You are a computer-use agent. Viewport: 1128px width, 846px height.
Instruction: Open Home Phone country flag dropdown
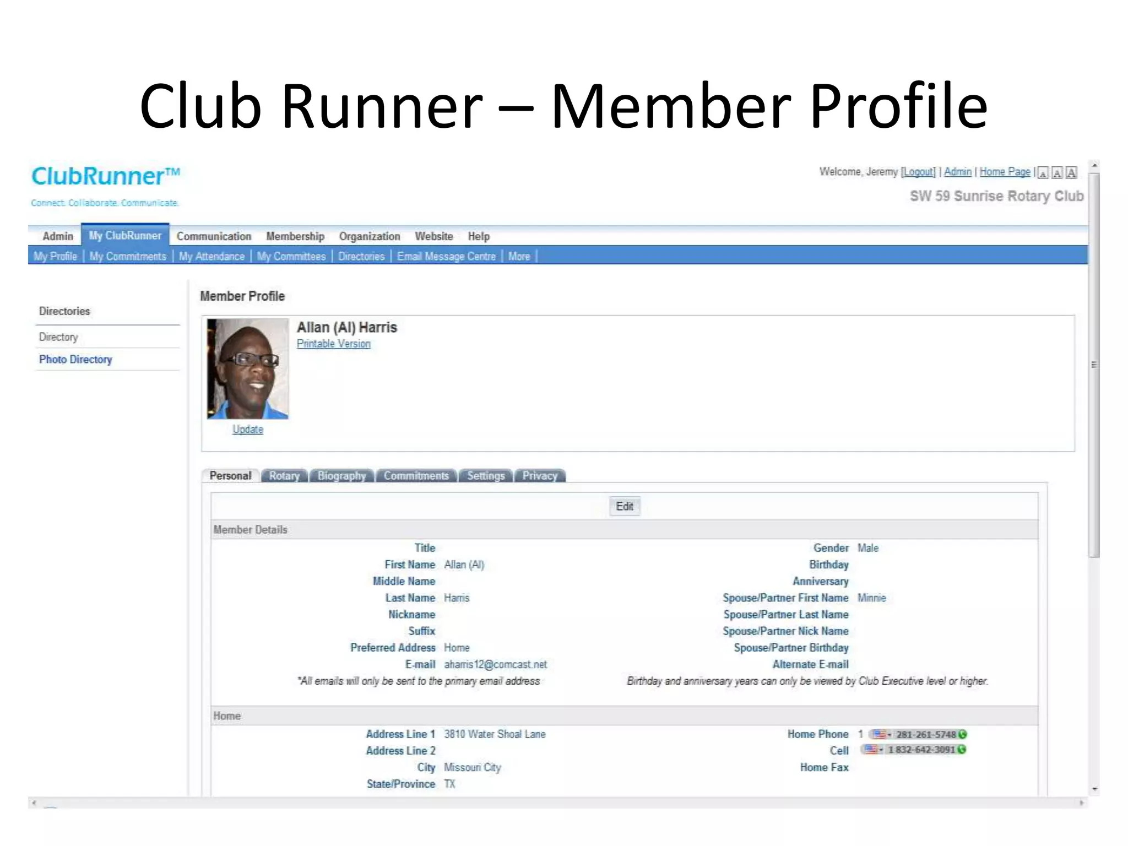tap(882, 734)
